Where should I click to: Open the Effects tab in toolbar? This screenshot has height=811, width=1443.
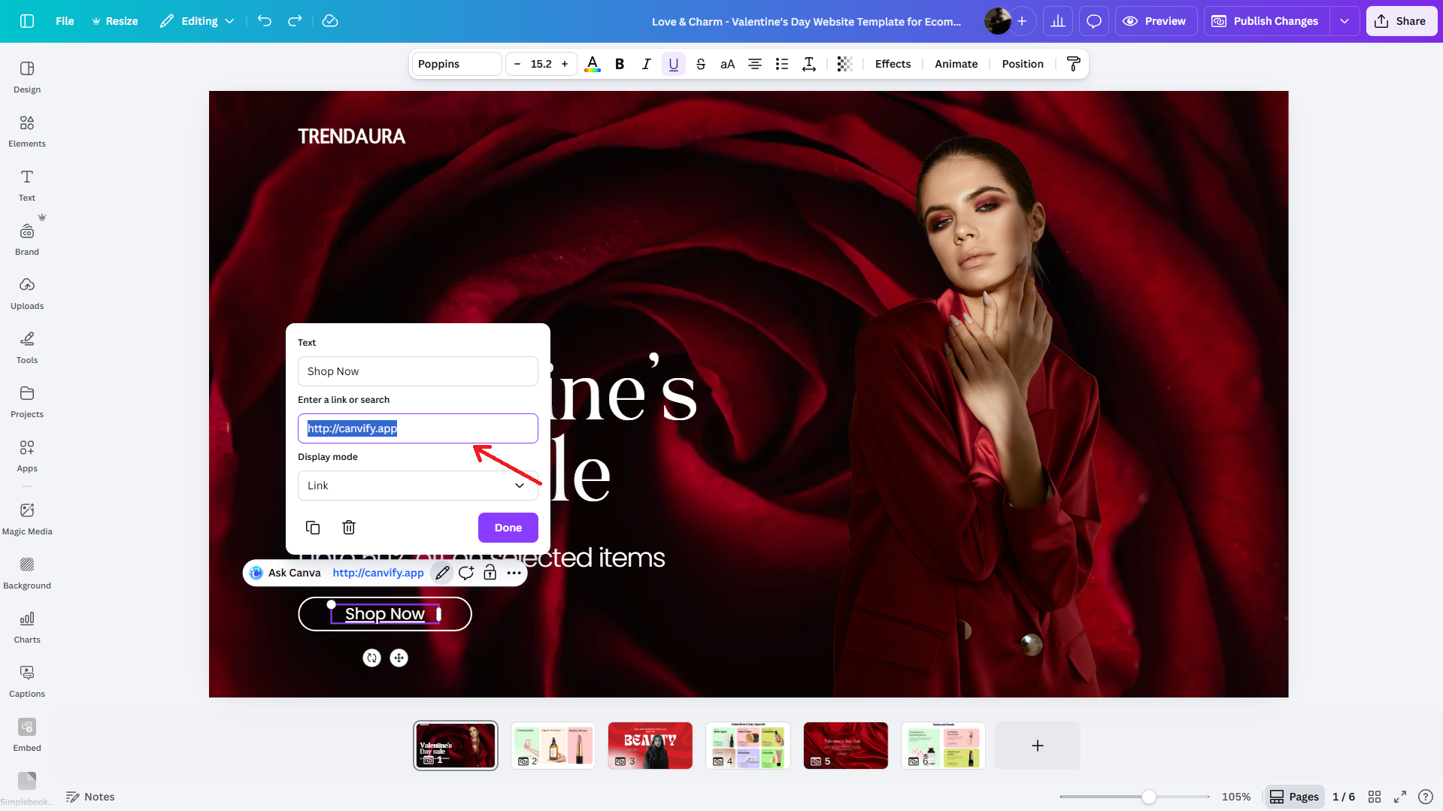point(893,64)
